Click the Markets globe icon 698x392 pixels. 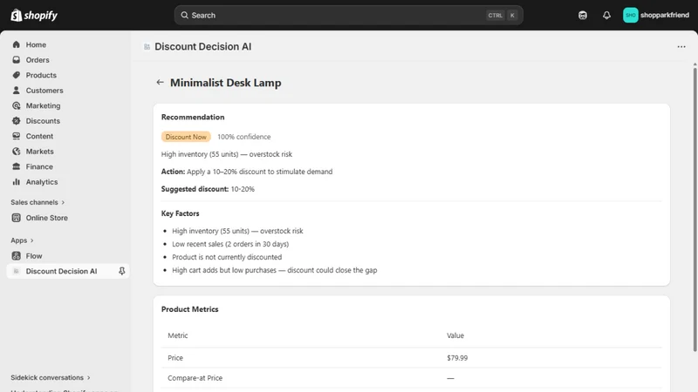(x=17, y=151)
